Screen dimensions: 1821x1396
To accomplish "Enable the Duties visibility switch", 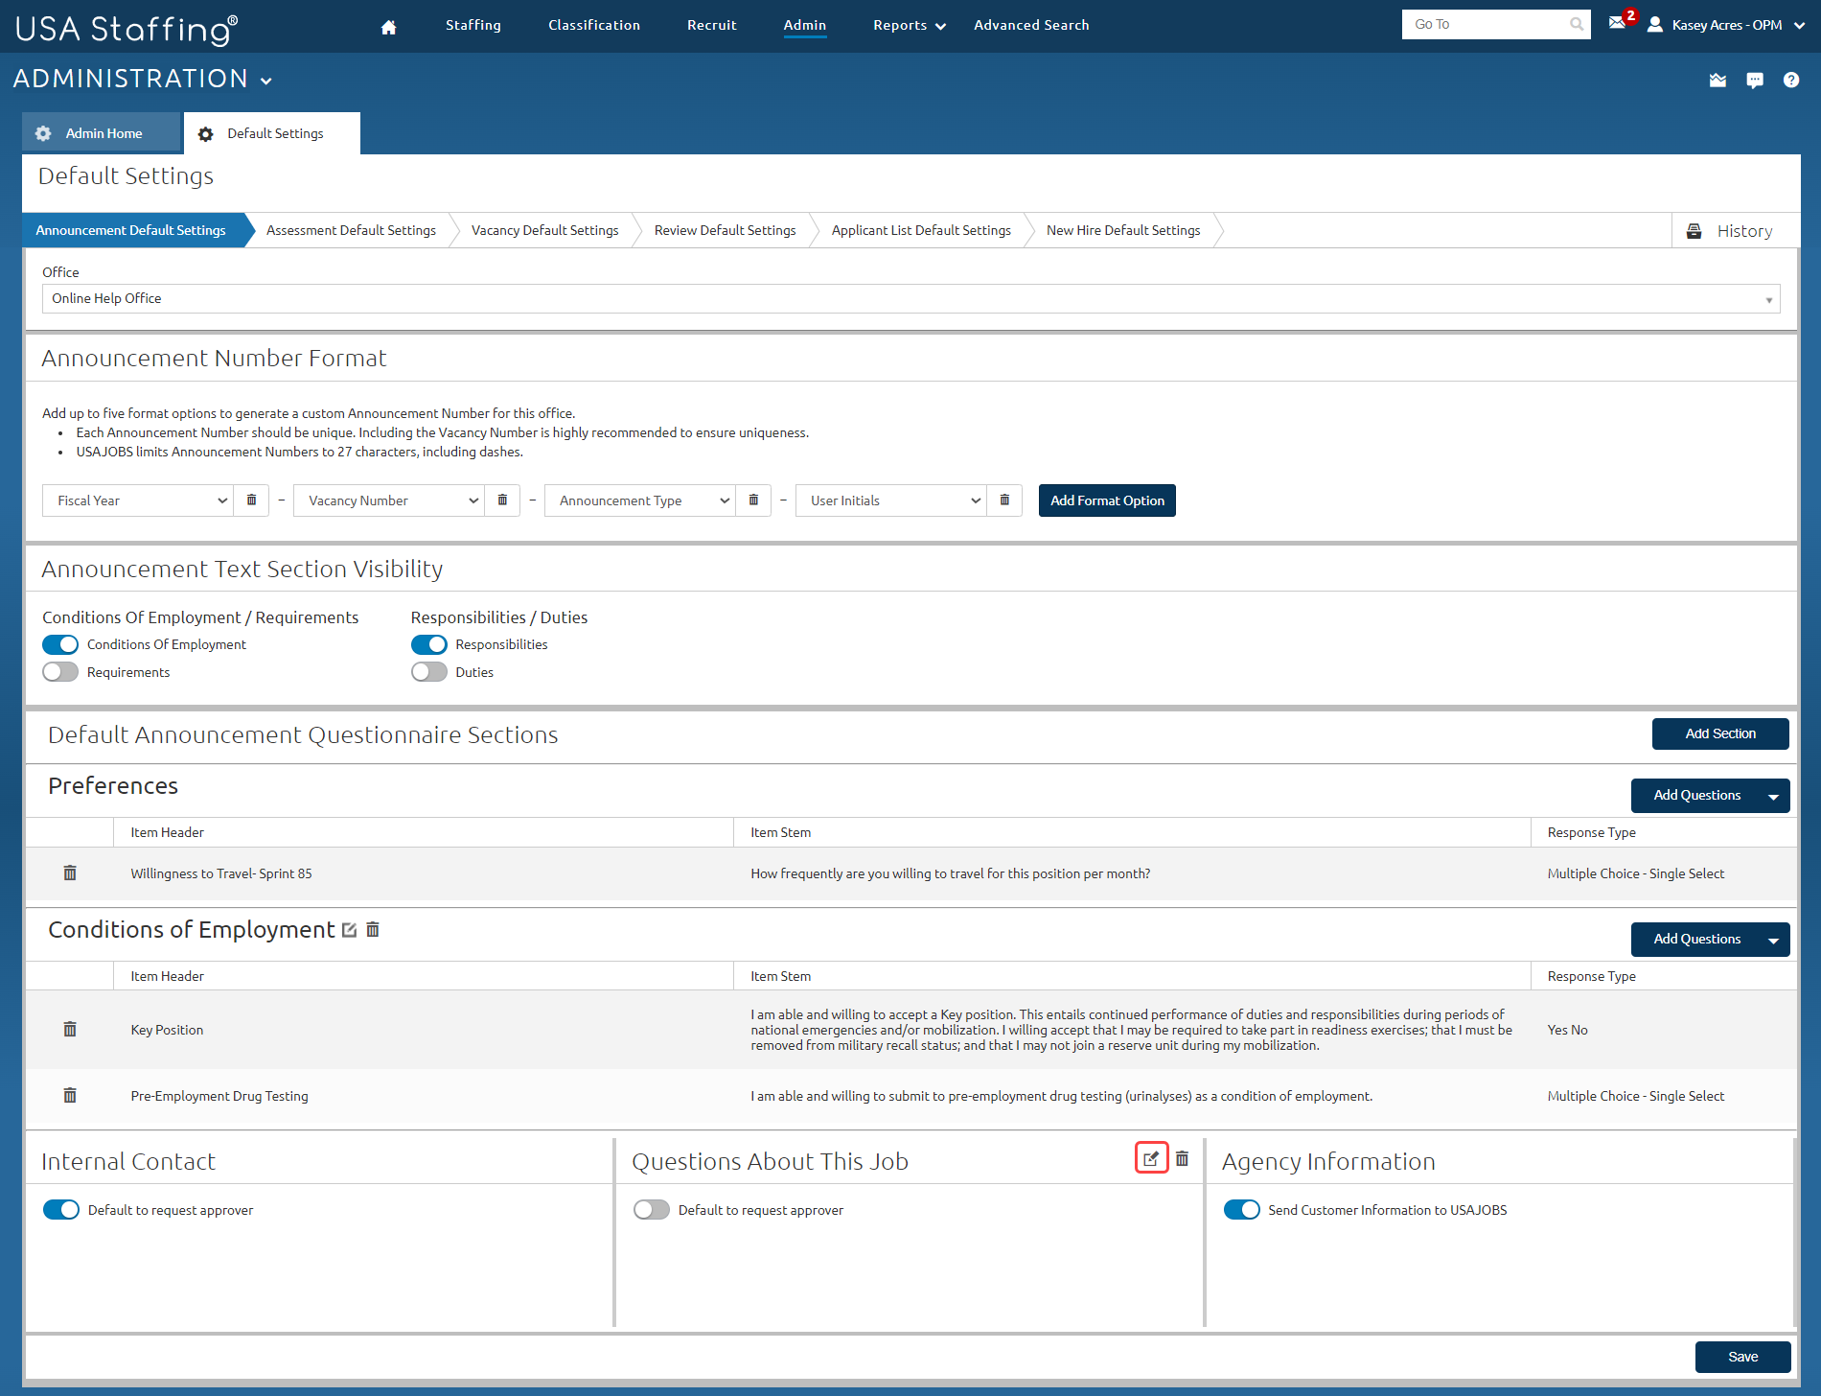I will (429, 672).
